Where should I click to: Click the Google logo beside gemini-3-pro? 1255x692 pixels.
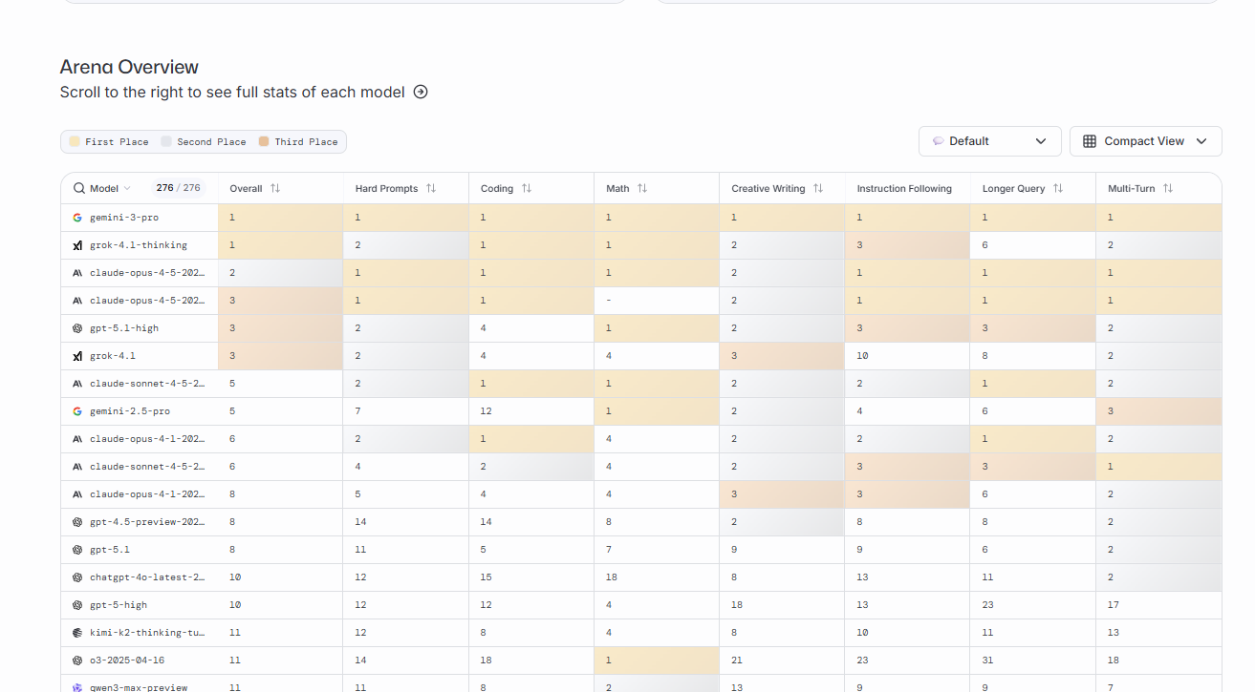coord(77,218)
